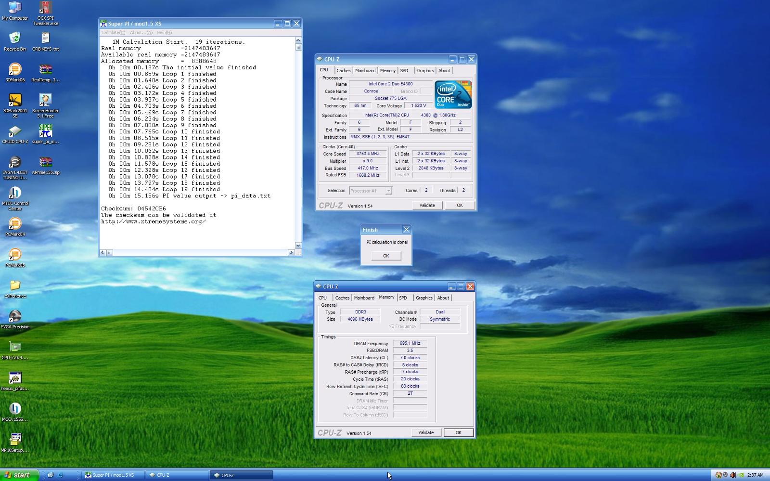Click Super PI horizontal scrollbar right arrow
Viewport: 770px width, 481px height.
coord(291,252)
